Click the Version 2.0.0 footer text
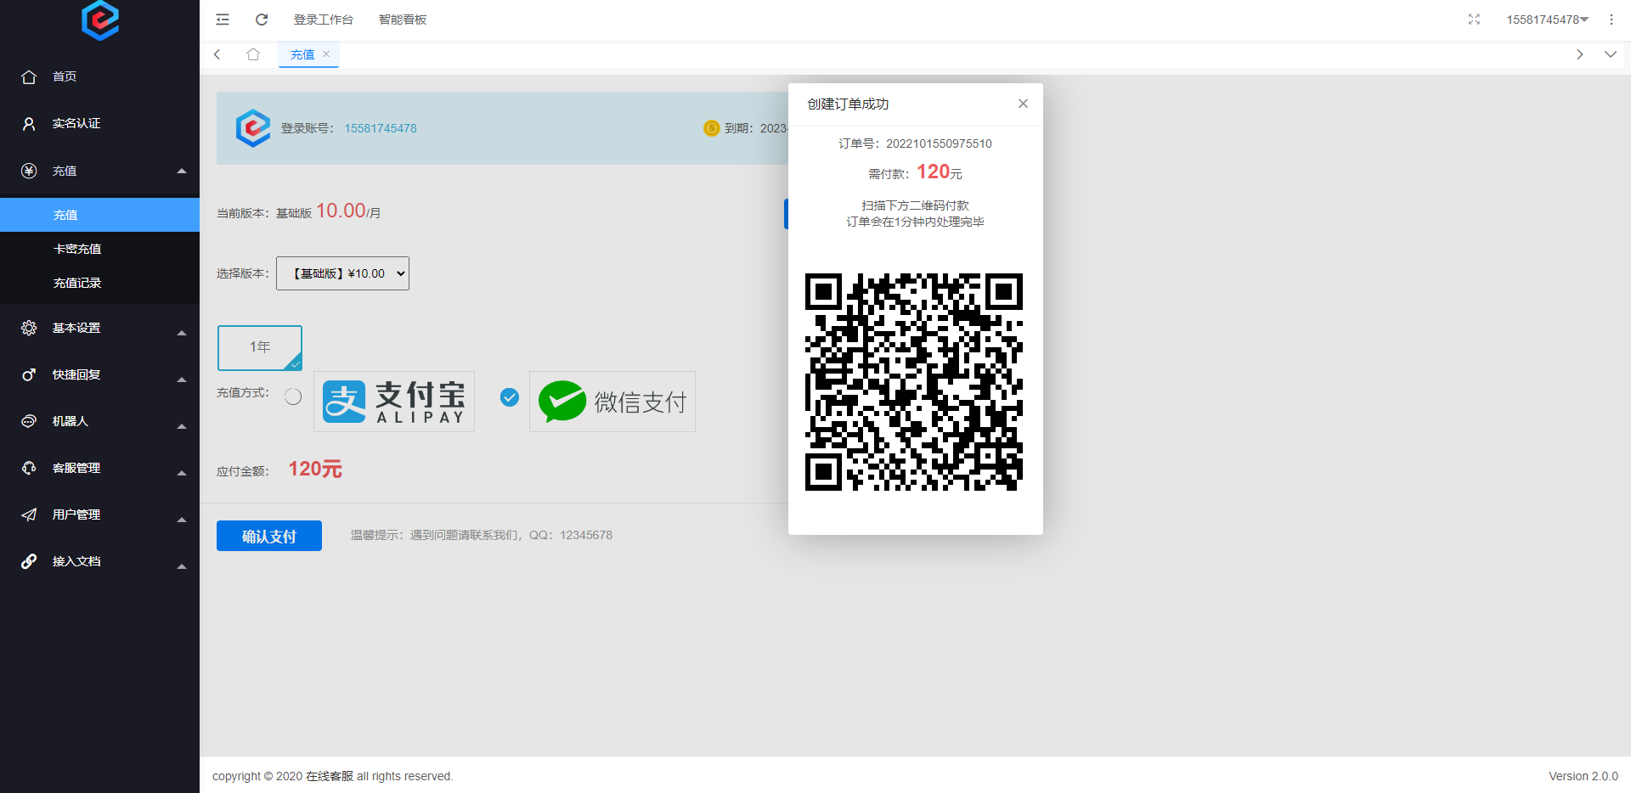The width and height of the screenshot is (1631, 793). coord(1583,776)
